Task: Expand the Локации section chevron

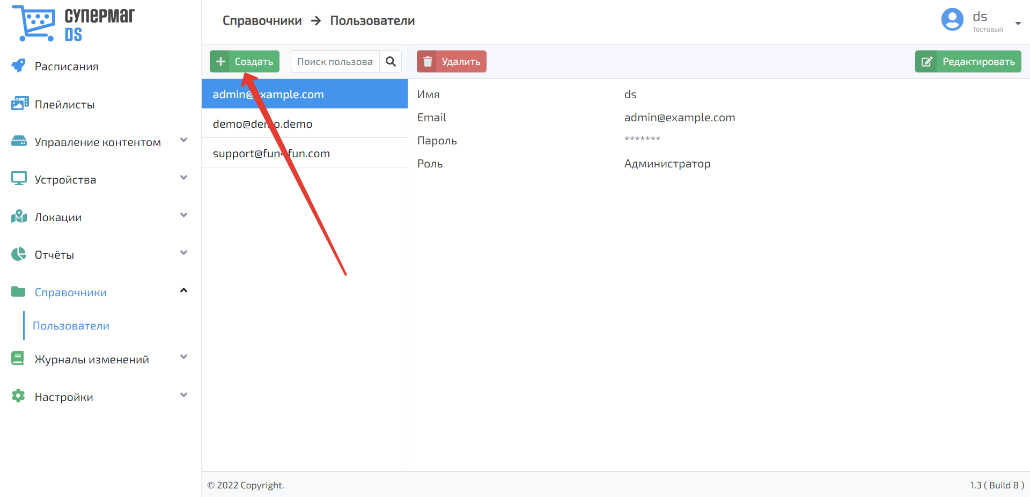Action: point(183,215)
